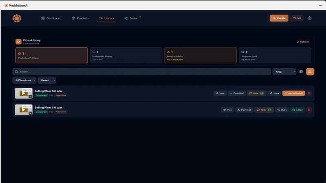This screenshot has width=326, height=183.
Task: Click the Create button
Action: tap(279, 18)
